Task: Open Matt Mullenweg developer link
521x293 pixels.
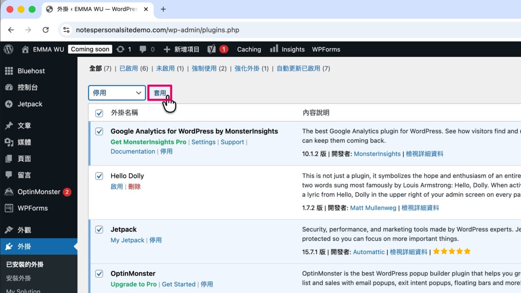Action: point(373,208)
